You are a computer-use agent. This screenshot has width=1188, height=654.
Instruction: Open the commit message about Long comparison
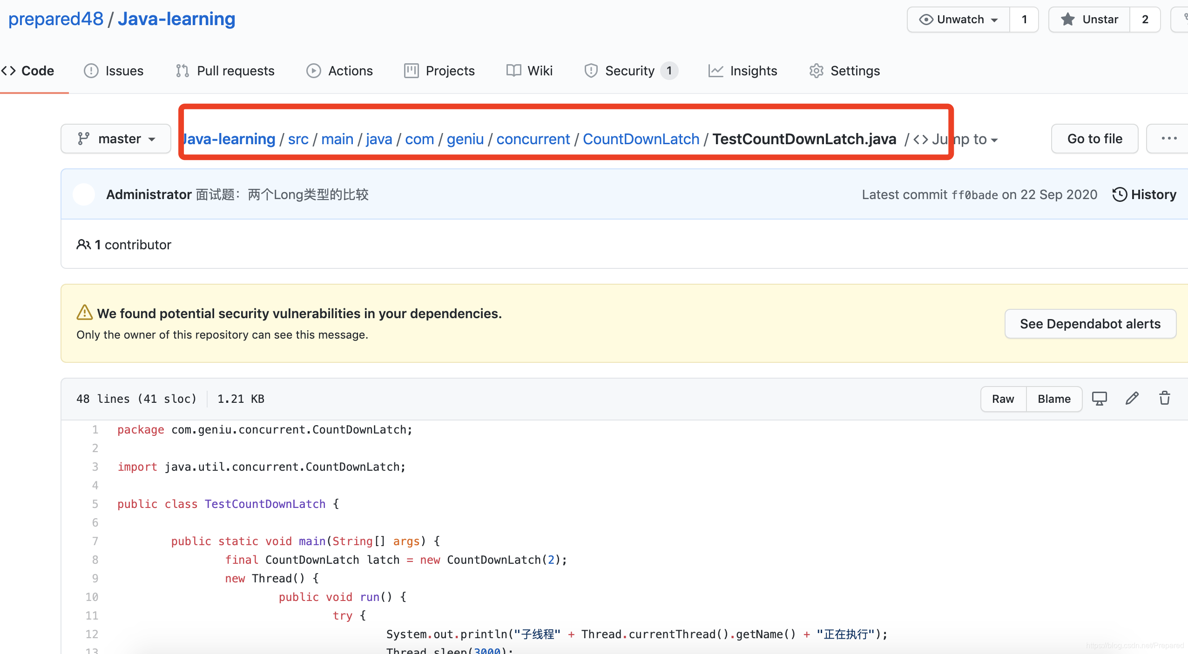click(x=282, y=194)
